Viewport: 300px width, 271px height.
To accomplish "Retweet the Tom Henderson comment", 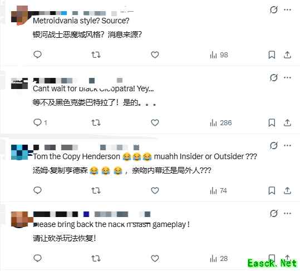I will pyautogui.click(x=96, y=190).
